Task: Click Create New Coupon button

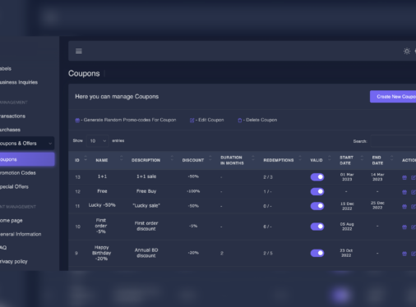Action: [x=393, y=97]
